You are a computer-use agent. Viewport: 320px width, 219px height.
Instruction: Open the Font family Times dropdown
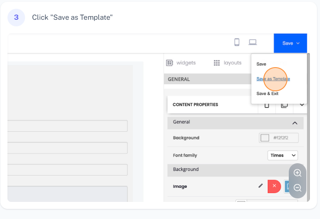pyautogui.click(x=282, y=155)
